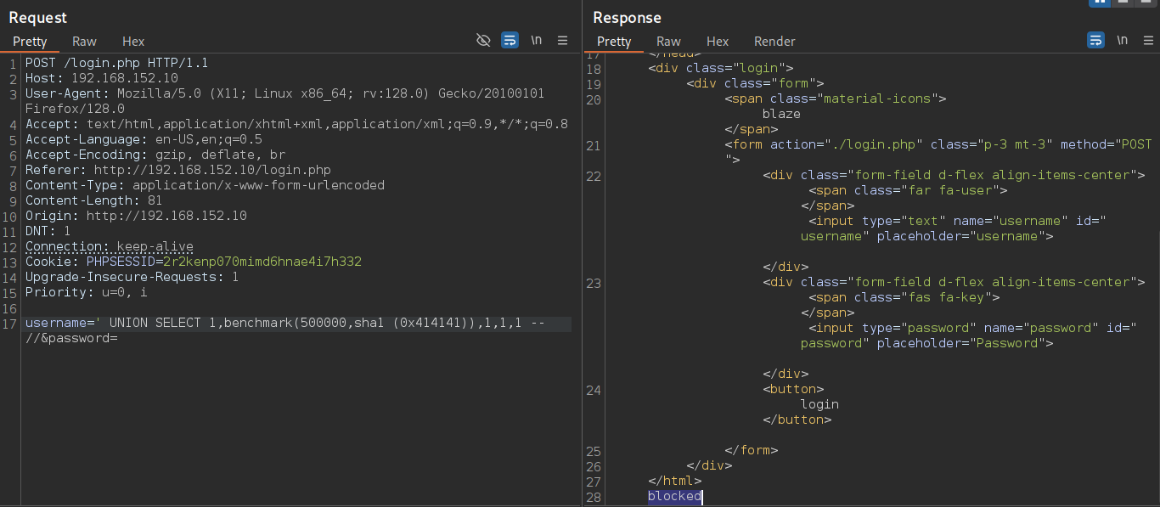1160x507 pixels.
Task: Click the 'DNT: 1' header
Action: point(48,231)
